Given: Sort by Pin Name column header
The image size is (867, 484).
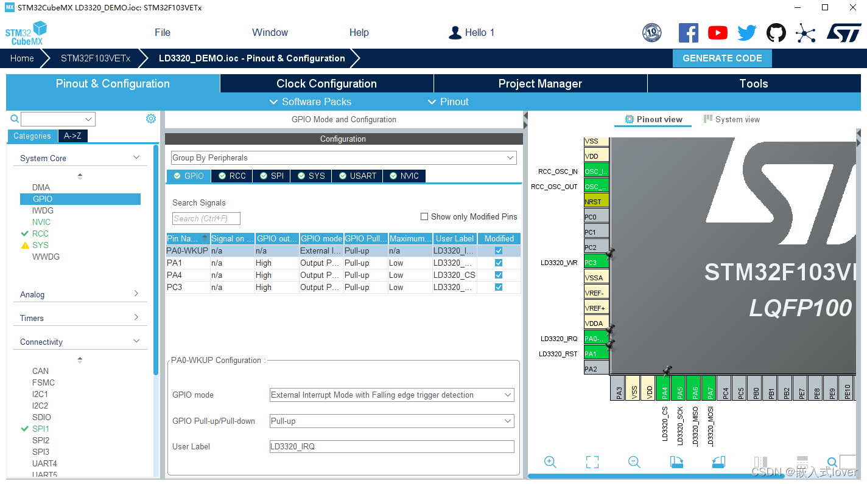Looking at the screenshot, I should (188, 238).
